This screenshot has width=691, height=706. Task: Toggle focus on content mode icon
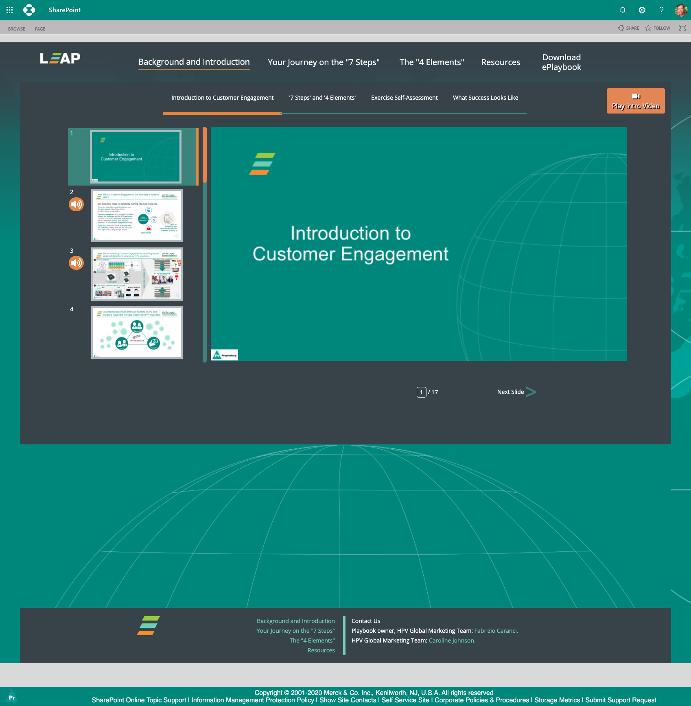pos(682,28)
